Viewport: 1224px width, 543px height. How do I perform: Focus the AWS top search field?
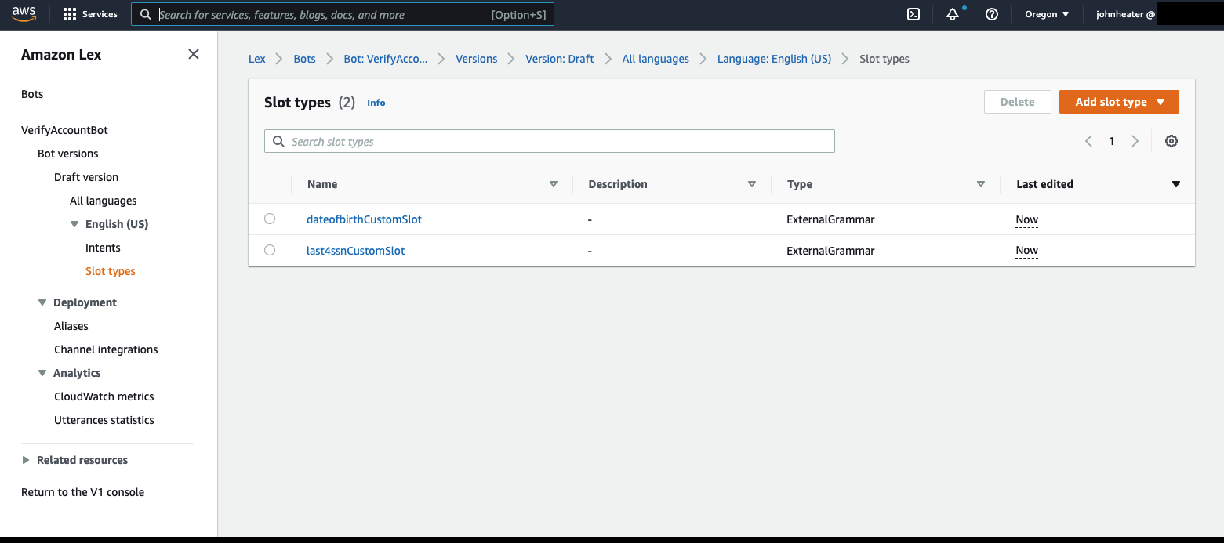click(343, 14)
